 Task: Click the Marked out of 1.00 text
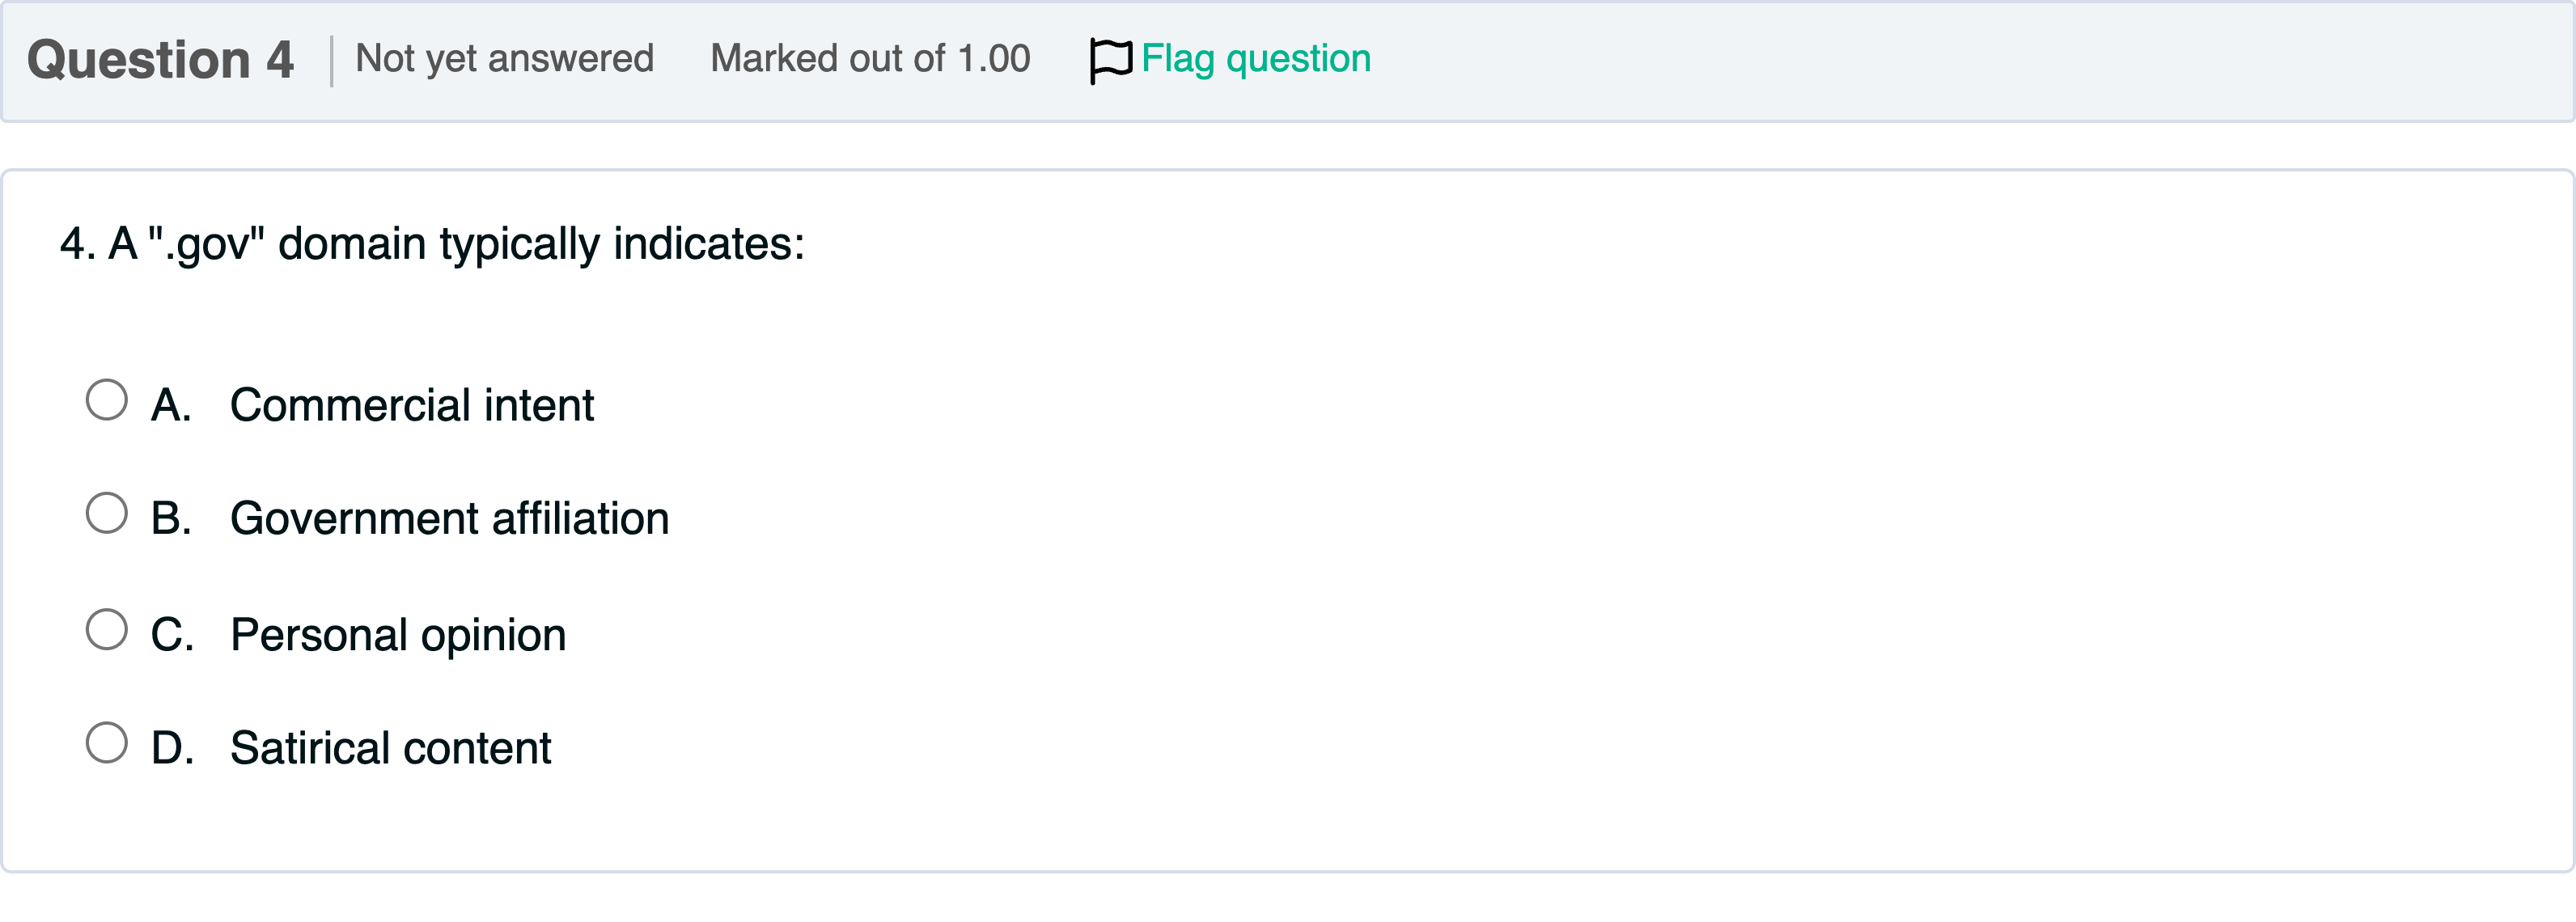click(870, 58)
